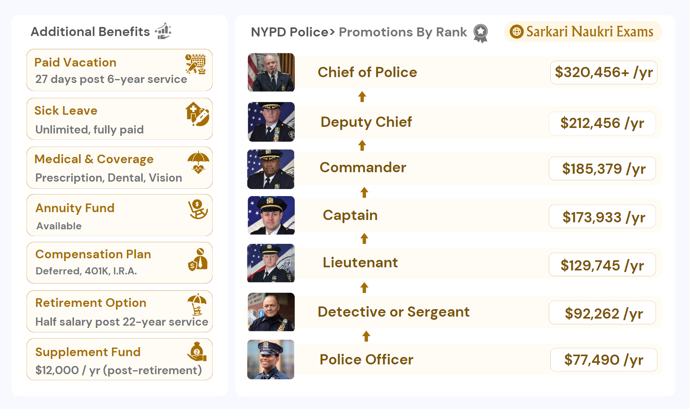Click the $77,490 /yr salary box
The height and width of the screenshot is (409, 690).
coord(603,360)
